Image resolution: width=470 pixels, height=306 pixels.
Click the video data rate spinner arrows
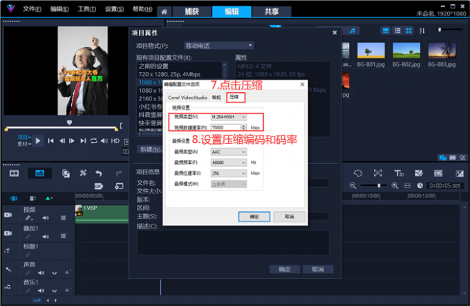[244, 127]
